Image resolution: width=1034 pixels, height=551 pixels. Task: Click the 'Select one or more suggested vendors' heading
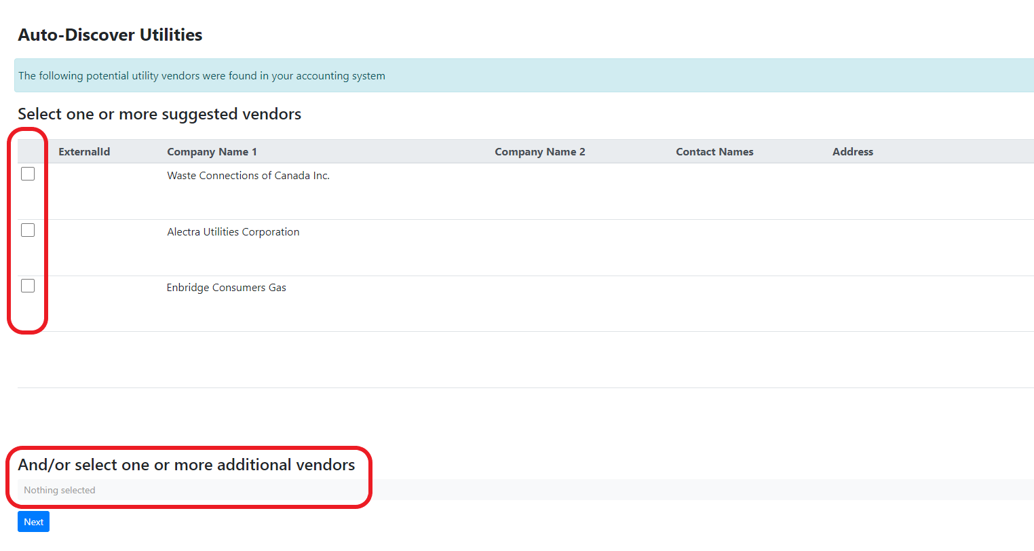(159, 114)
